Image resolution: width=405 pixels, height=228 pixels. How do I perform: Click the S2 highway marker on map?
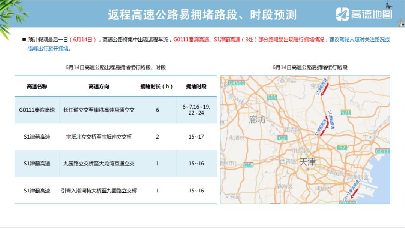[342, 148]
